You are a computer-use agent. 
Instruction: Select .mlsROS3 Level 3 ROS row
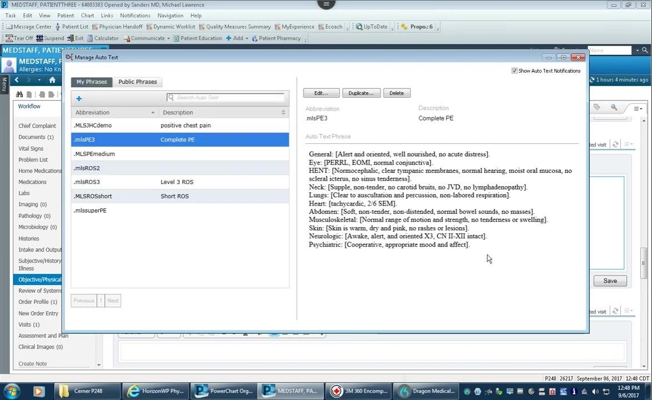pyautogui.click(x=180, y=182)
